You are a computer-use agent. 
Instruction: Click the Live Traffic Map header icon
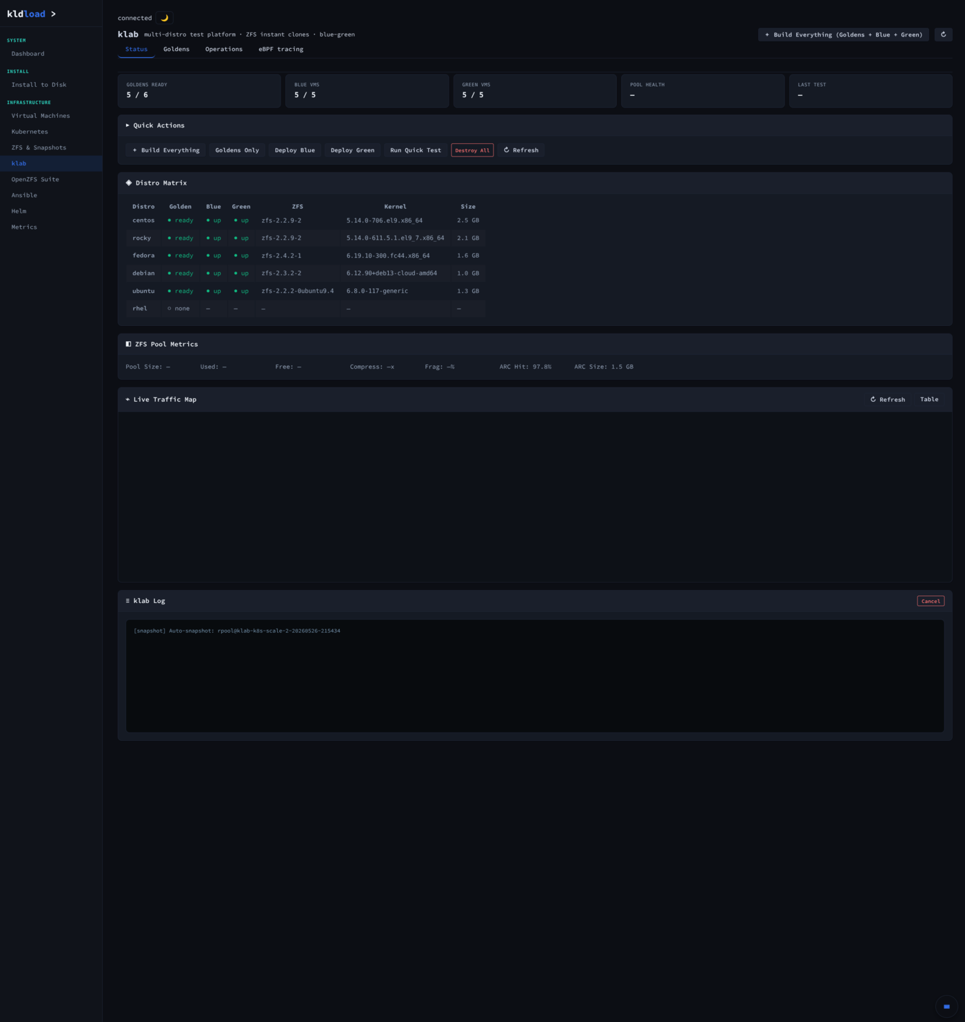pyautogui.click(x=128, y=400)
